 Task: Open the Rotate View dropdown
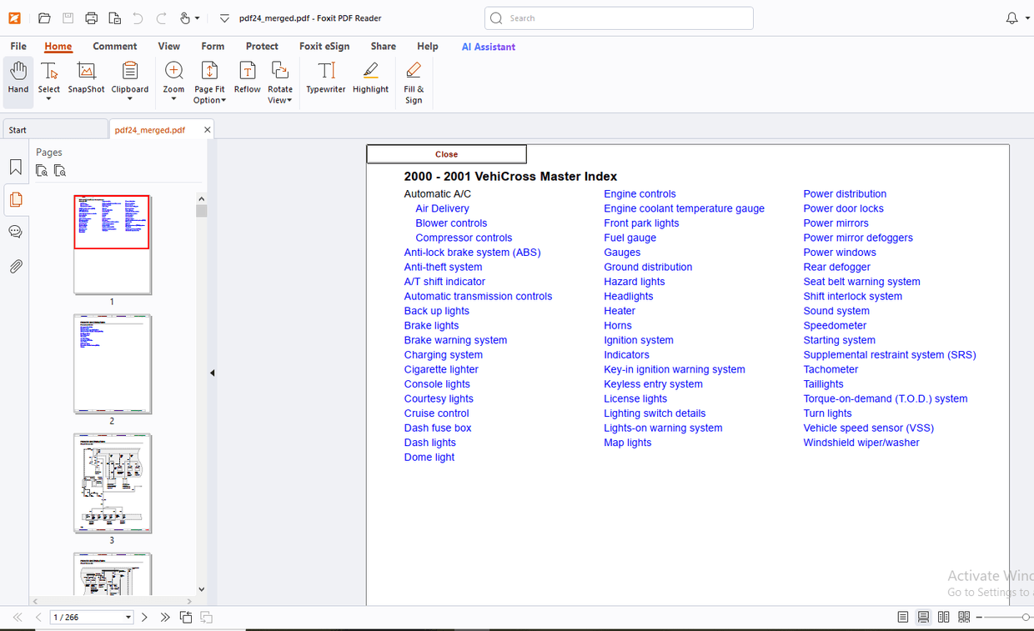[280, 100]
